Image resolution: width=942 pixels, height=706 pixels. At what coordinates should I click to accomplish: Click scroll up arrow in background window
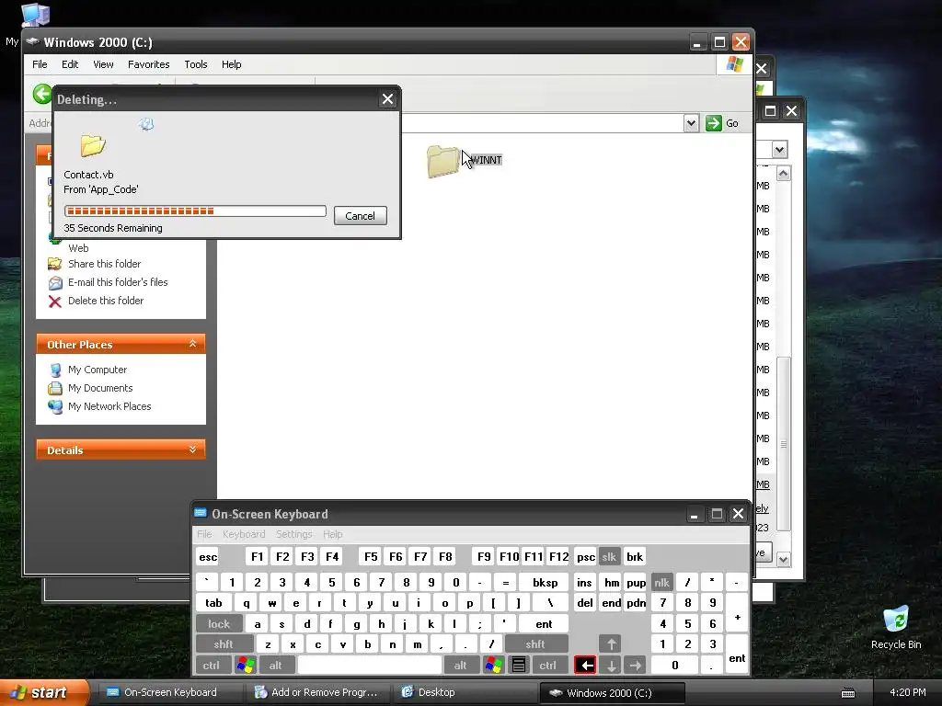[784, 174]
